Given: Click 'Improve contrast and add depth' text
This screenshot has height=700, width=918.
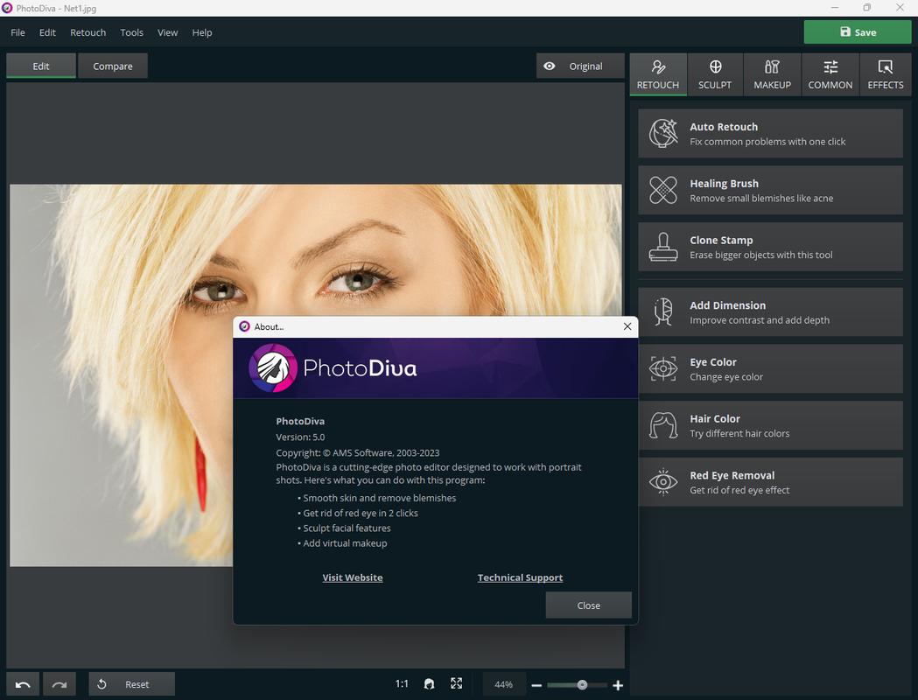Looking at the screenshot, I should click(760, 320).
